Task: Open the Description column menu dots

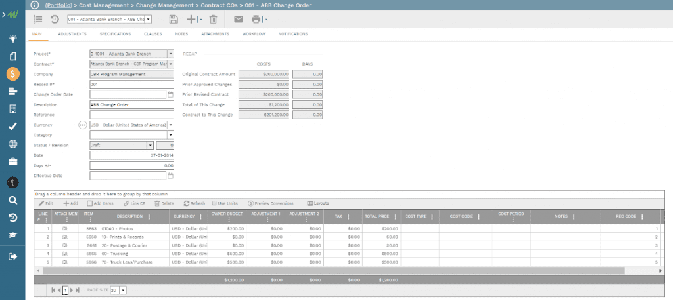Action: coord(149,217)
